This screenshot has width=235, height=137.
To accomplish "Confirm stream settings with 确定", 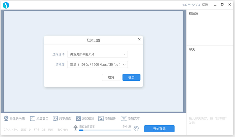I will click(x=131, y=77).
